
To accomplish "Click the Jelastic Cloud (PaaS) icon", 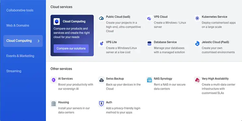I will (x=197, y=44).
